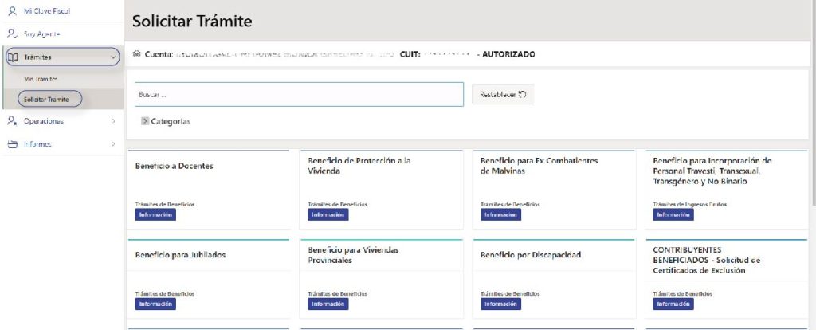This screenshot has width=816, height=330.
Task: Click the Mi Clave Fiscal user icon
Action: (12, 11)
